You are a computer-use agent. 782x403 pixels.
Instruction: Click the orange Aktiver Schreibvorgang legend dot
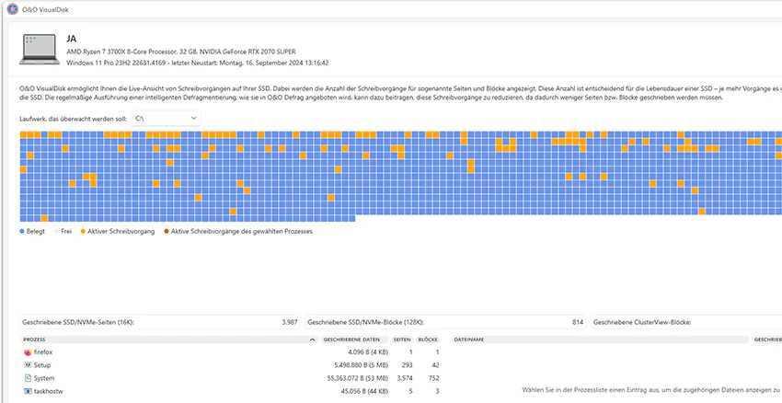[84, 232]
